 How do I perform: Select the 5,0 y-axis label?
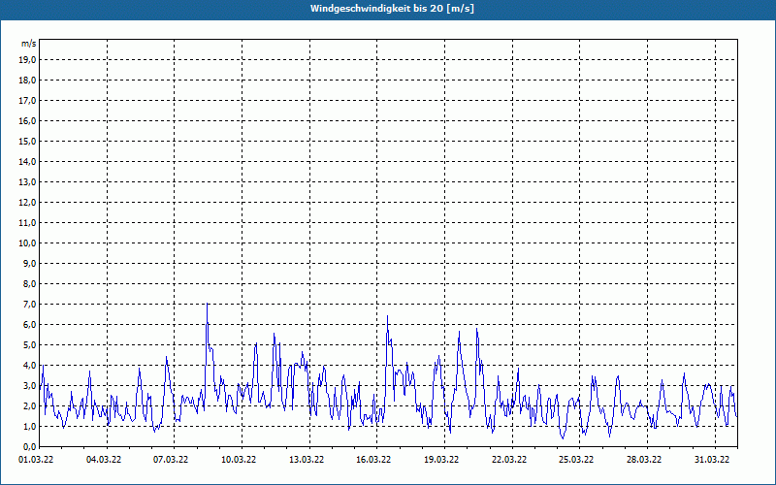[x=29, y=344]
